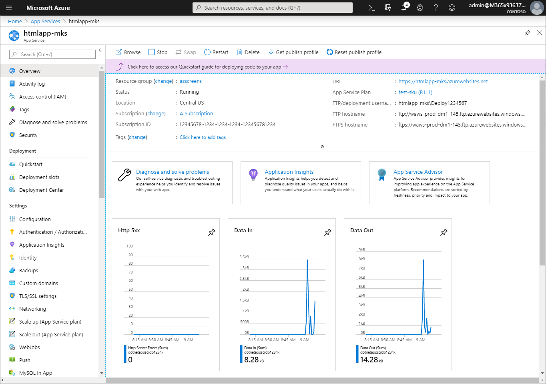Stop the web app

[x=158, y=52]
